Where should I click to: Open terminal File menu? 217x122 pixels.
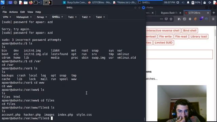(x=4, y=12)
